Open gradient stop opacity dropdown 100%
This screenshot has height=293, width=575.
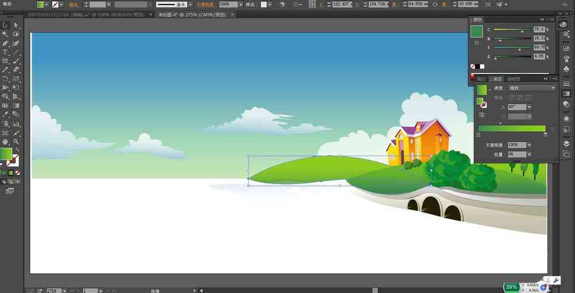tap(529, 145)
